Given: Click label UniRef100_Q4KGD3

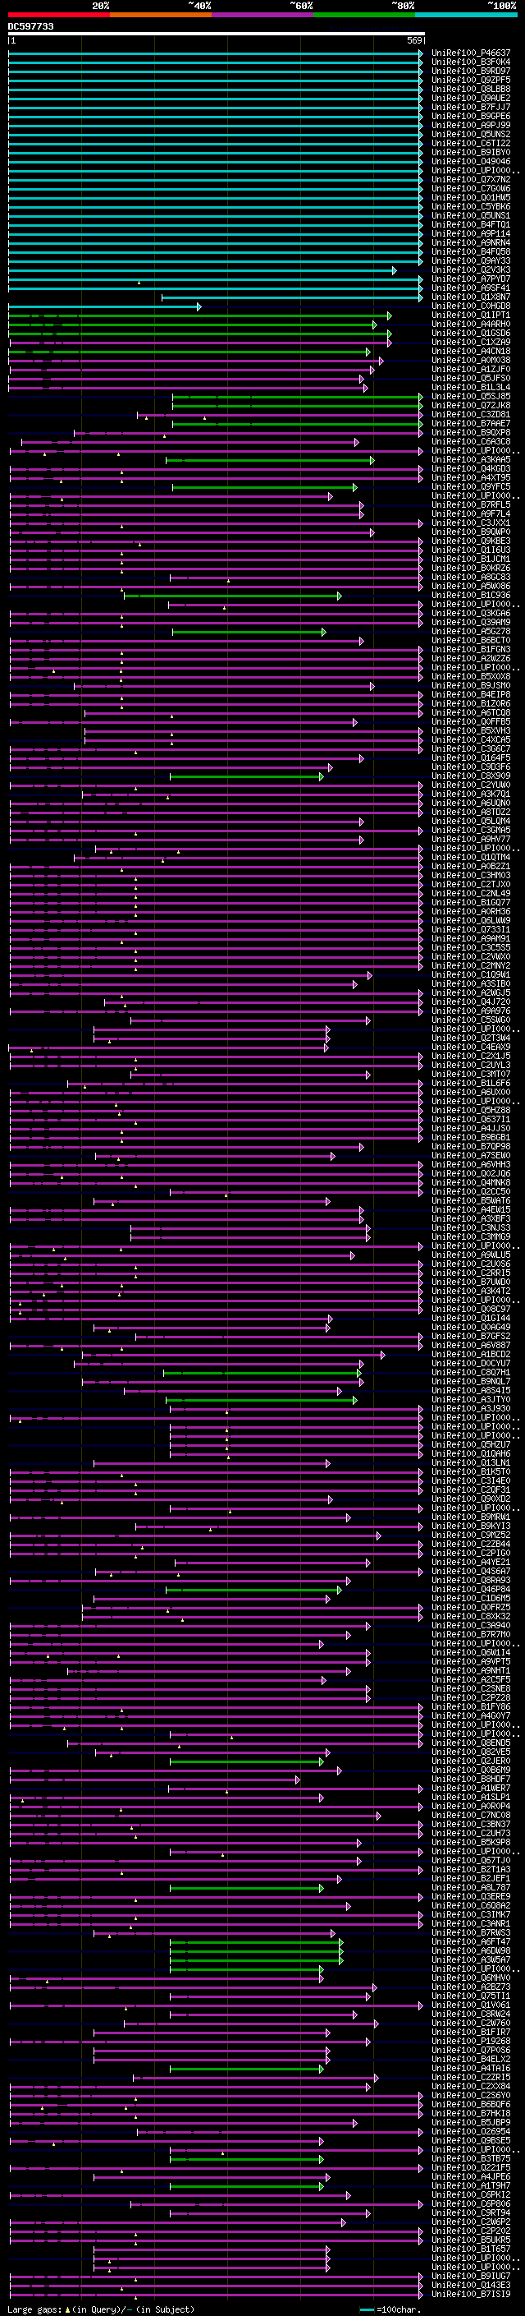Looking at the screenshot, I should coord(471,469).
